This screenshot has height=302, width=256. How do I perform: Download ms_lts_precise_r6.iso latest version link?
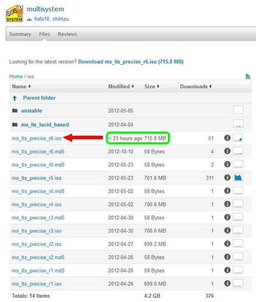tap(131, 62)
